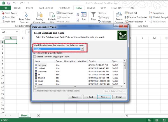The image size is (168, 122).
Task: Expand the Data Validation dropdown arrow
Action: 146,21
